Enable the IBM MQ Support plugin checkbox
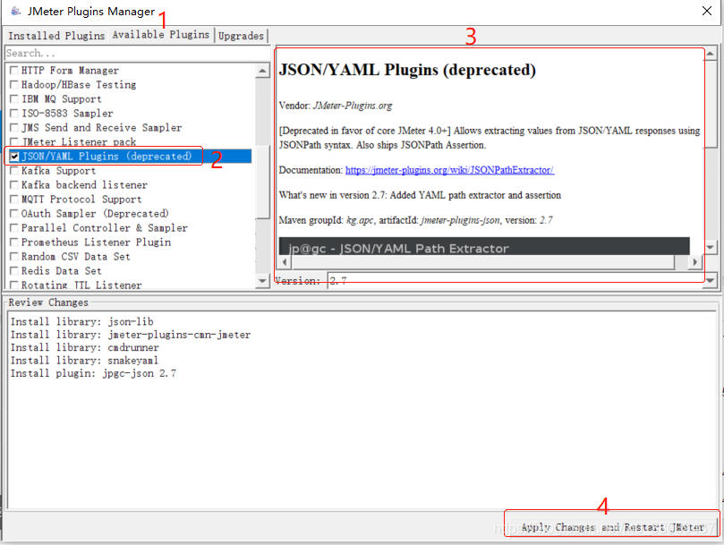This screenshot has height=545, width=724. [14, 98]
